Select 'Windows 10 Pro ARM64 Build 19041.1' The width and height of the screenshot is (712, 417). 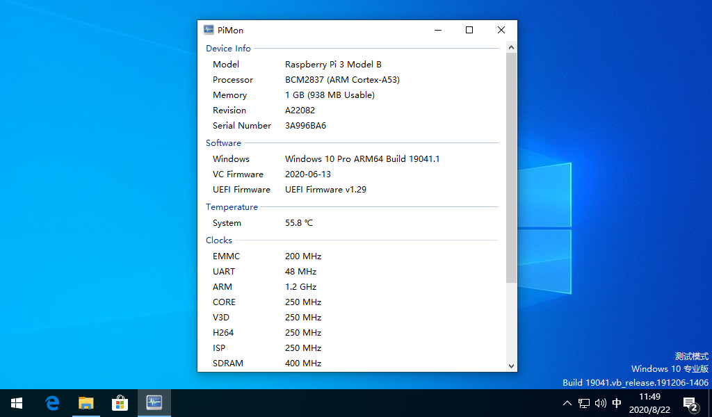(x=362, y=159)
